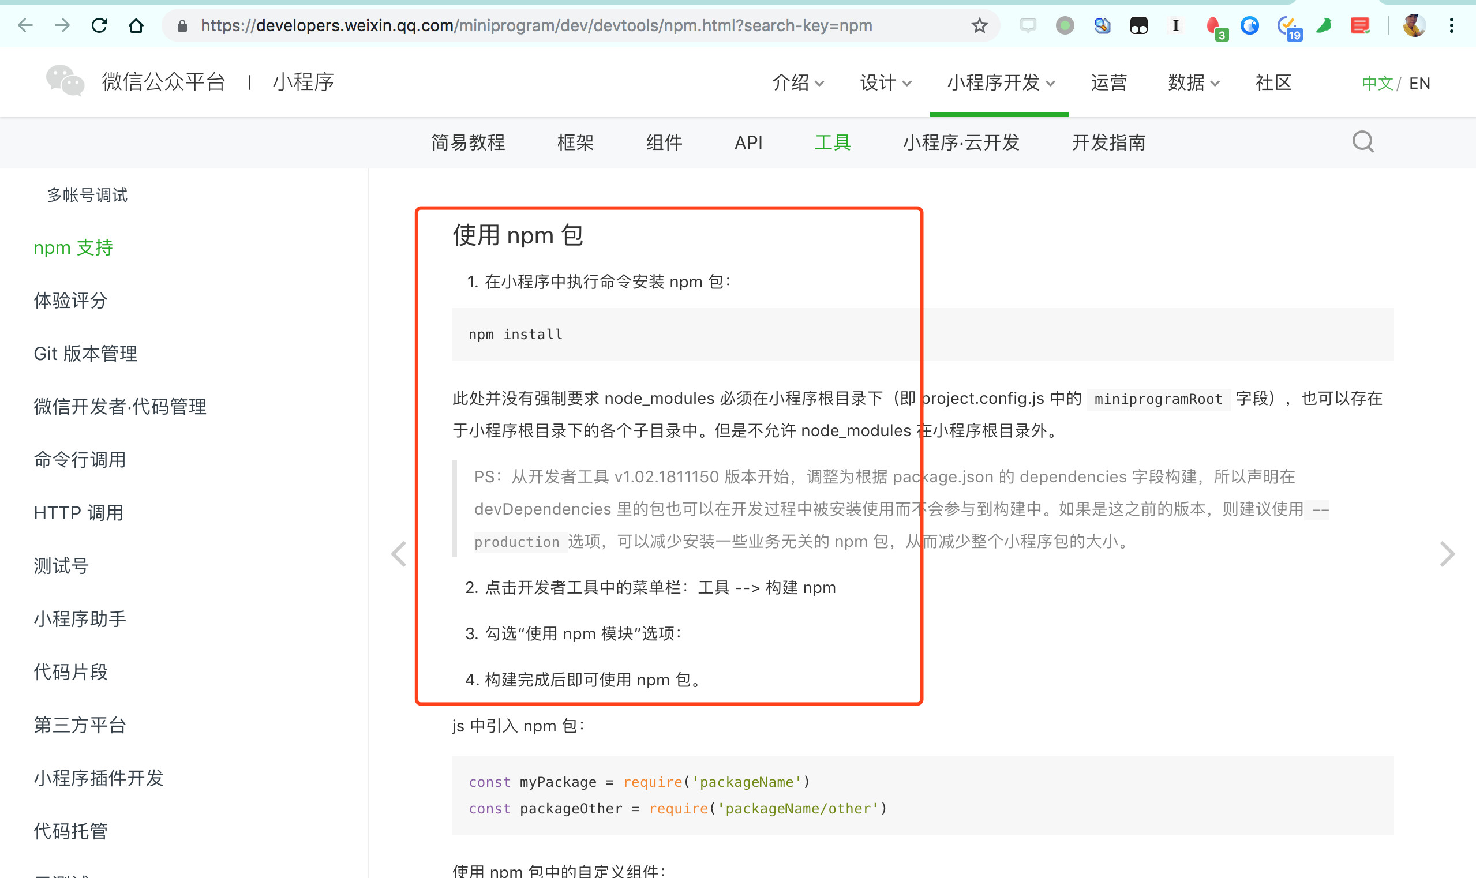1476x878 pixels.
Task: Go to previous page with left chevron
Action: [x=399, y=554]
